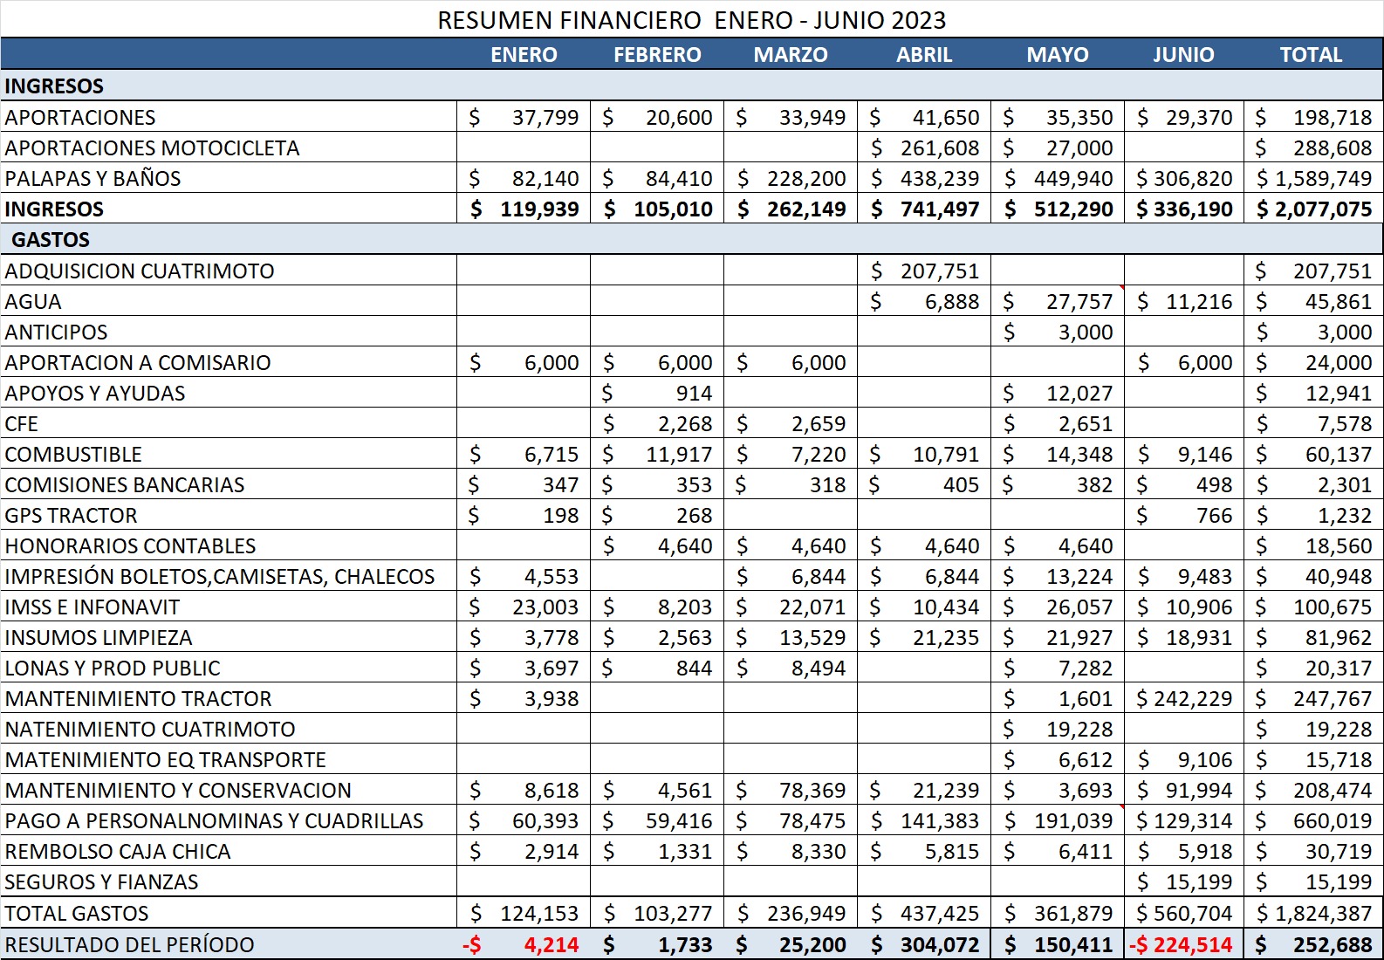Click the GASTOS section header
The height and width of the screenshot is (960, 1384).
(x=51, y=239)
